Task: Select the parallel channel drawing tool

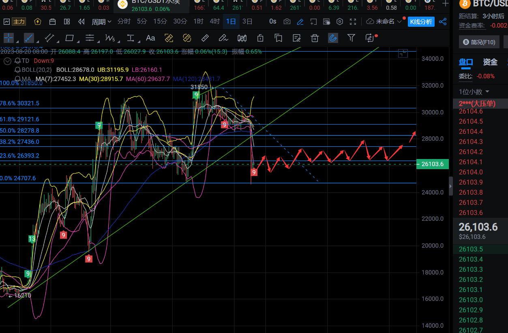Action: tap(49, 38)
